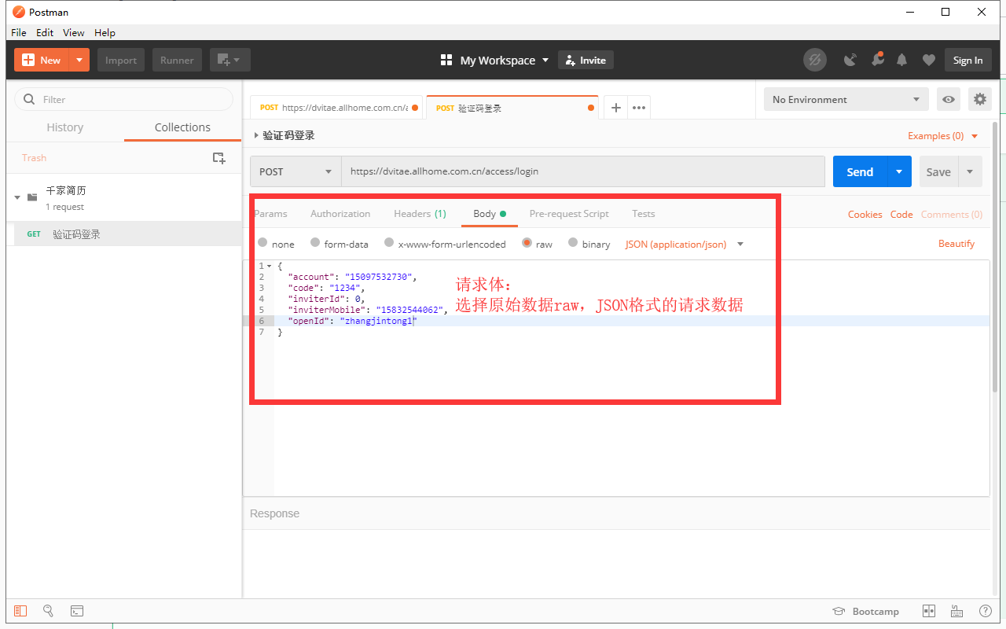Open the Headers (1) tab
Viewport: 1006px width, 629px height.
click(420, 214)
